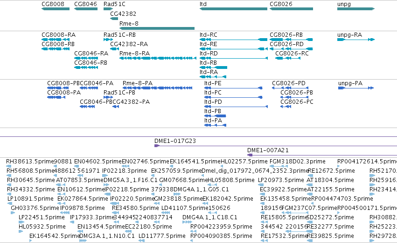397x243 pixels.
Task: Select the DME1-017G23 BAC clone label
Action: pos(175,141)
